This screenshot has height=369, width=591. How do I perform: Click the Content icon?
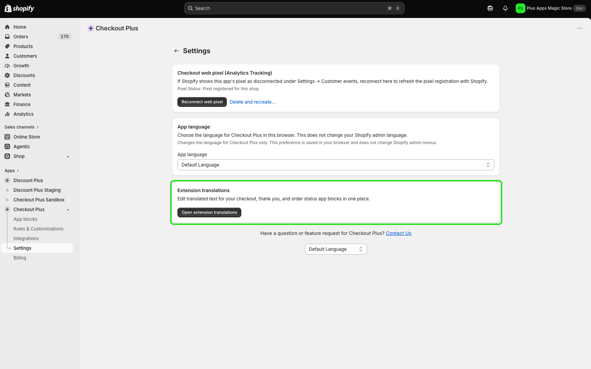pyautogui.click(x=7, y=85)
